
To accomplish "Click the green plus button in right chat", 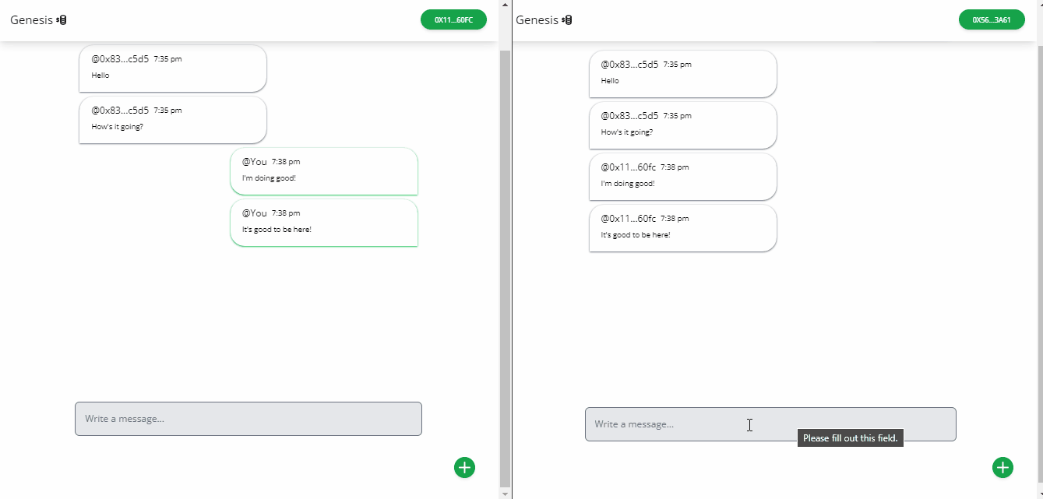I will pyautogui.click(x=1002, y=467).
